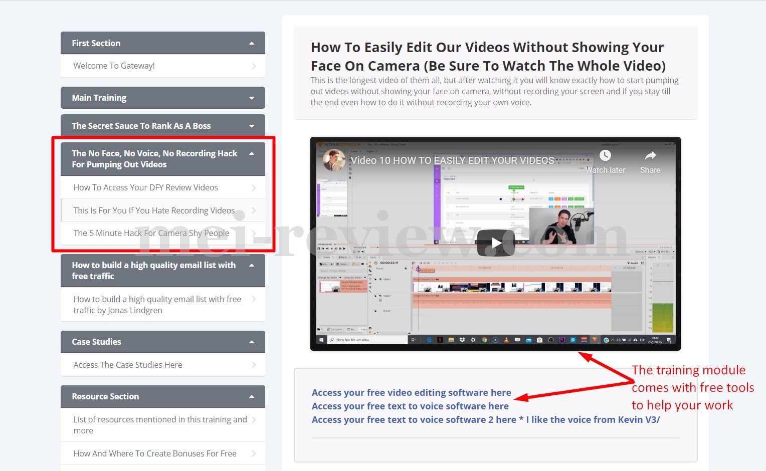Open free text to voice software 2 link
766x471 pixels.
414,420
